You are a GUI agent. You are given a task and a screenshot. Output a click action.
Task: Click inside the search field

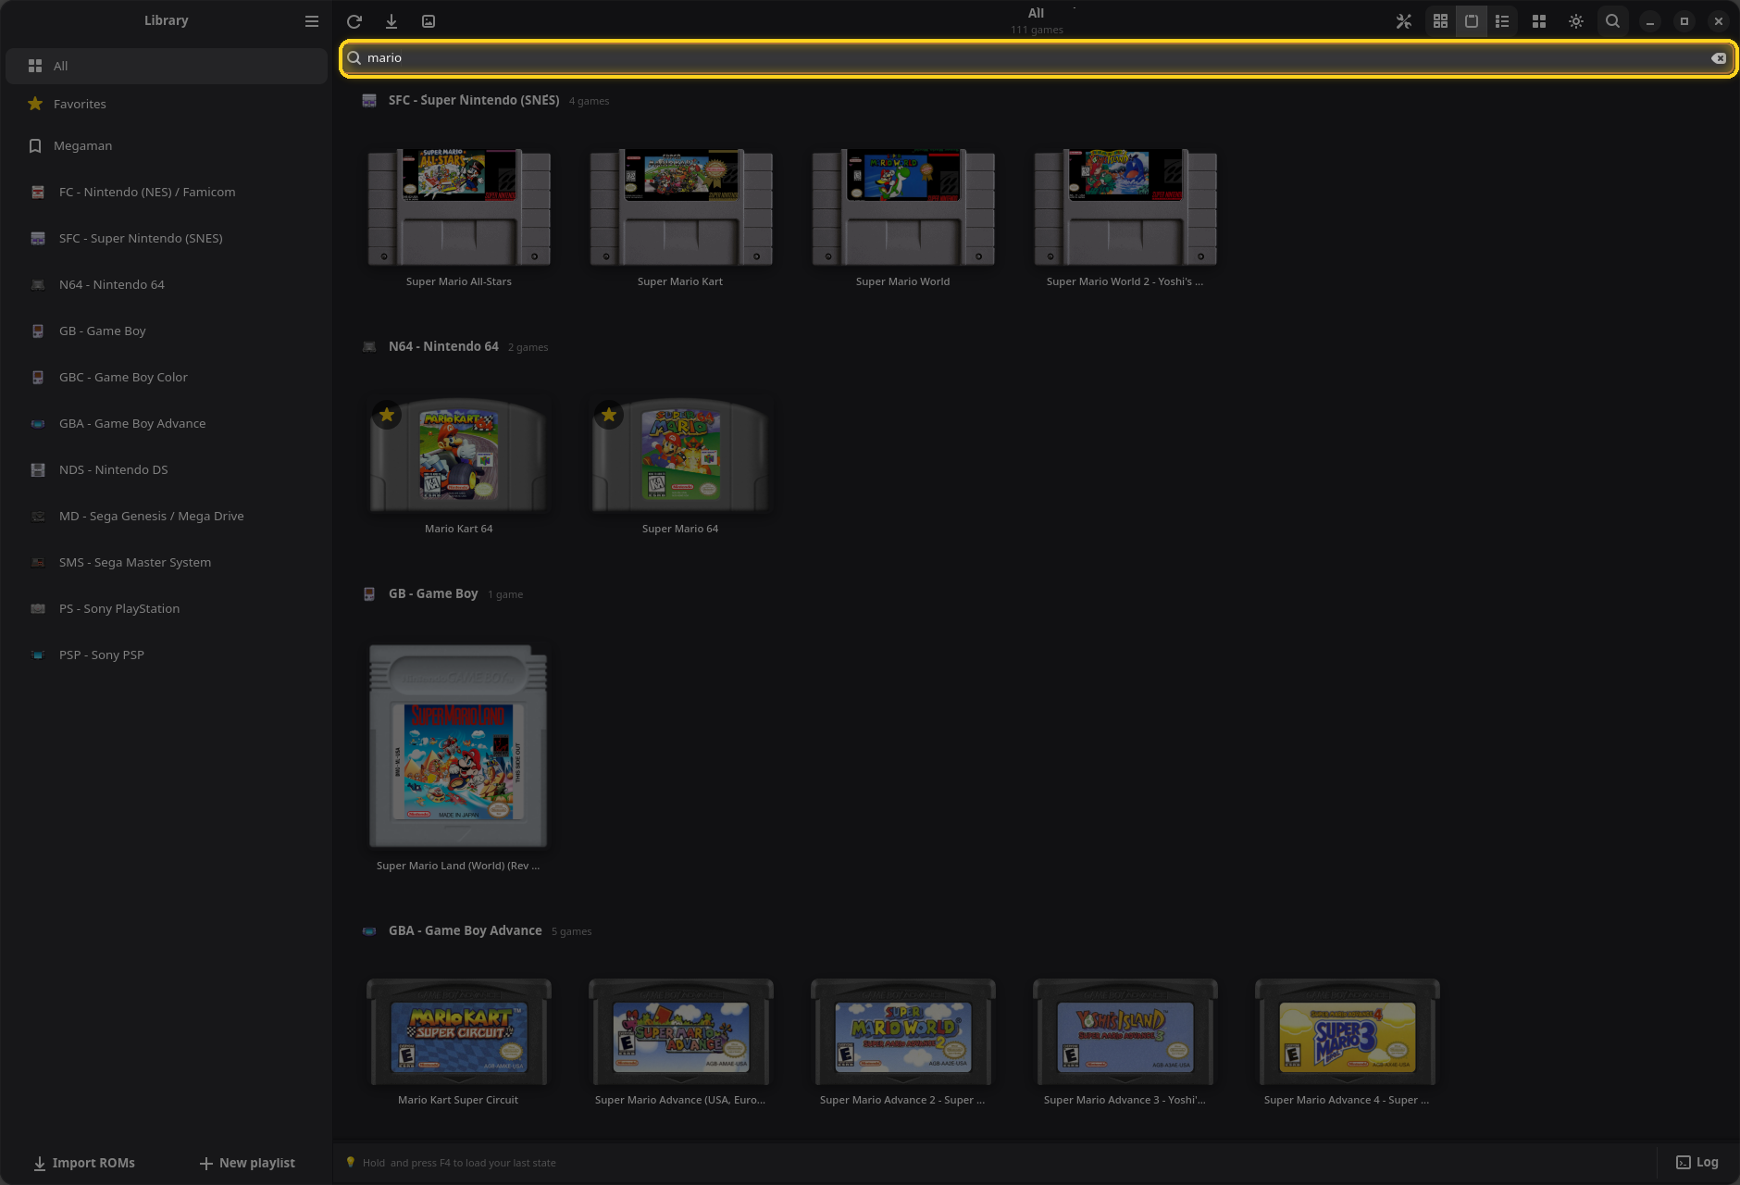point(1037,58)
